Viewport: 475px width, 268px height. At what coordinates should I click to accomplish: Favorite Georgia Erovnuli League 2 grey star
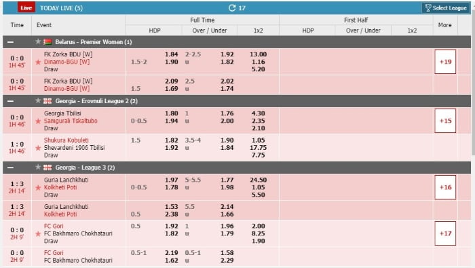38,100
